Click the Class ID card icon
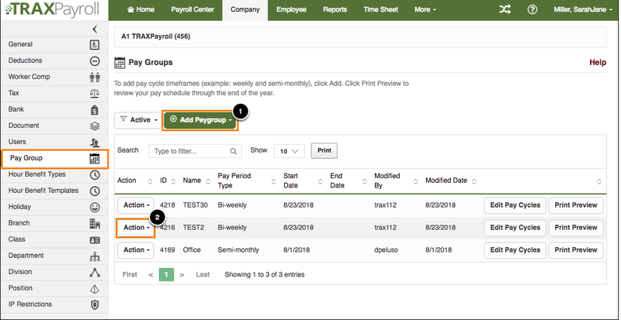The height and width of the screenshot is (320, 621). [95, 239]
